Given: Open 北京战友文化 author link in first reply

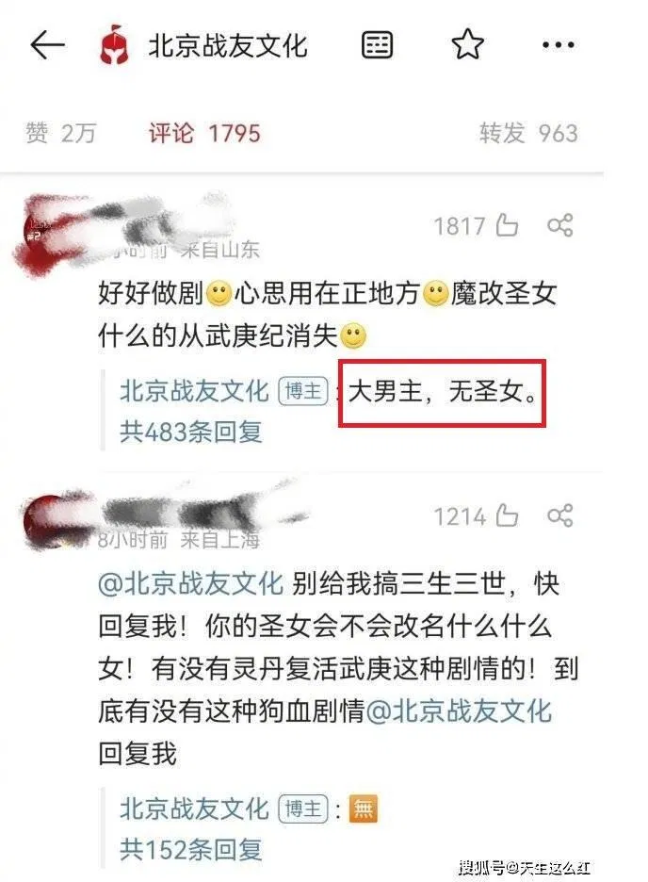Looking at the screenshot, I should 194,391.
